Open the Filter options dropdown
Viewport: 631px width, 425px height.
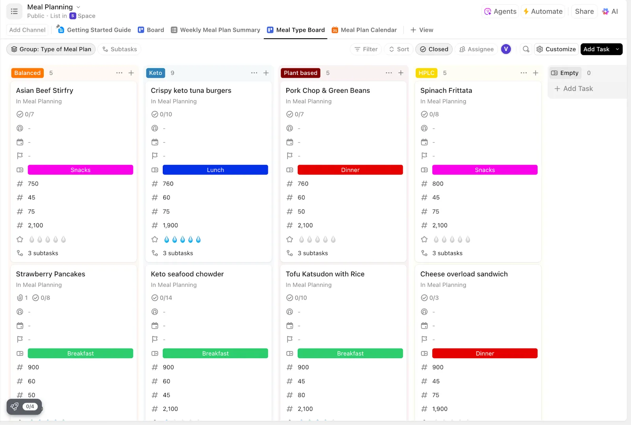366,49
